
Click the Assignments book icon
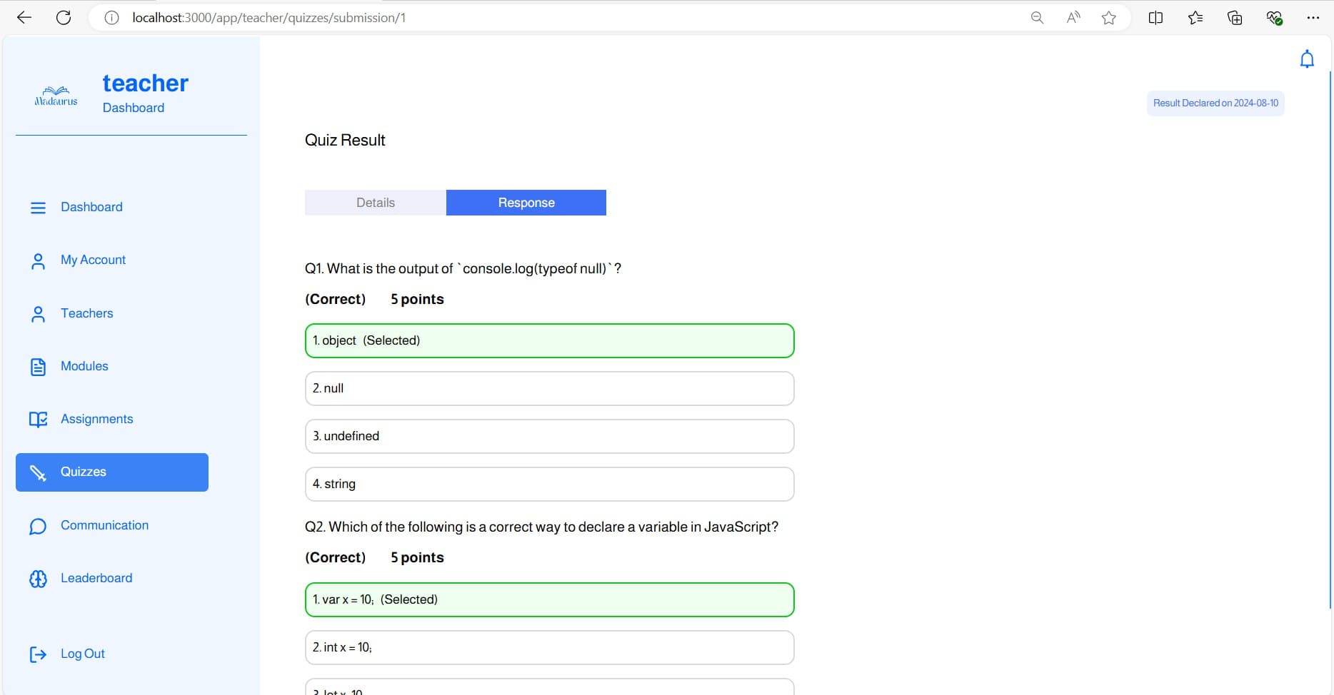[38, 420]
